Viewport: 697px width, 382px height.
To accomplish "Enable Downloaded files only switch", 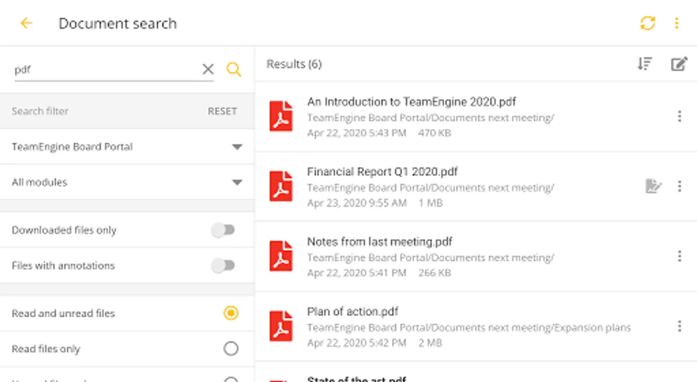I will (224, 230).
